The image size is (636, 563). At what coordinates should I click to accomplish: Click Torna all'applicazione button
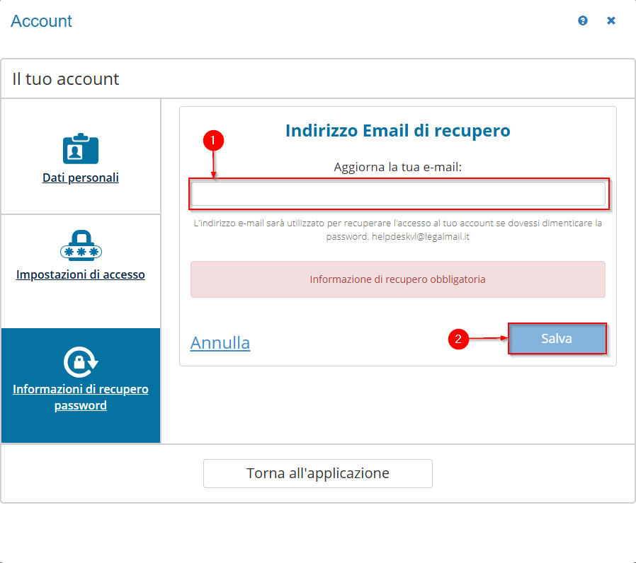pos(317,473)
